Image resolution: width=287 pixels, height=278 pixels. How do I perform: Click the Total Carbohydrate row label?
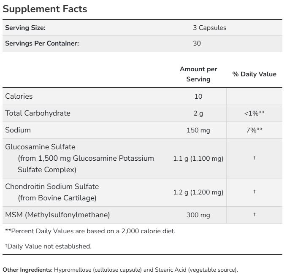pos(38,113)
